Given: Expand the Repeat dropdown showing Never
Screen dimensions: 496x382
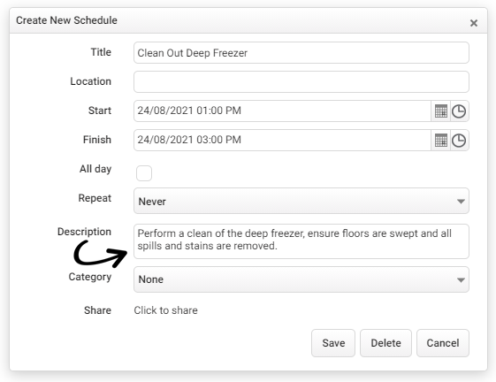Looking at the screenshot, I should [x=301, y=201].
